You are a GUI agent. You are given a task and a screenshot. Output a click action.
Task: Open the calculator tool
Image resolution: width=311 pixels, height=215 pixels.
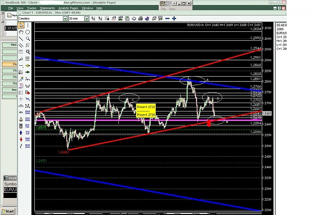click(x=21, y=126)
